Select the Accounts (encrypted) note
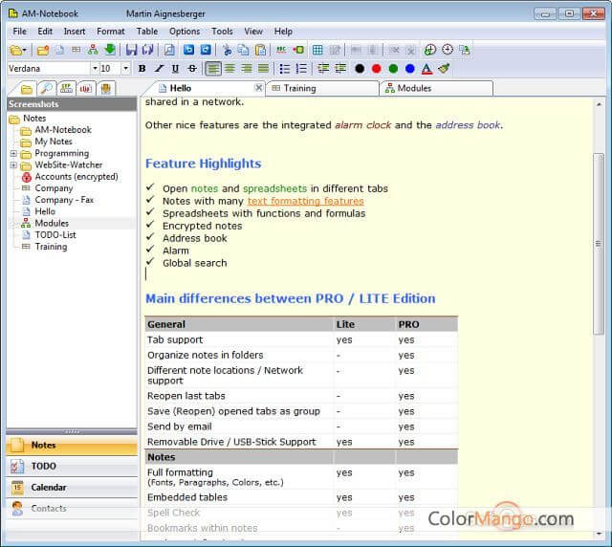 click(76, 177)
